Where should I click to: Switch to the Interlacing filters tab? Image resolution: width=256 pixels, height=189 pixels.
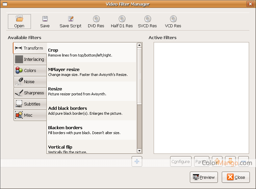click(30, 59)
